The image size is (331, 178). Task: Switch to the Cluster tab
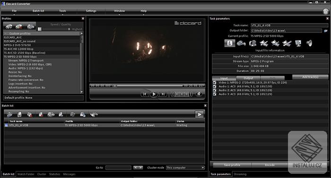pos(42,174)
